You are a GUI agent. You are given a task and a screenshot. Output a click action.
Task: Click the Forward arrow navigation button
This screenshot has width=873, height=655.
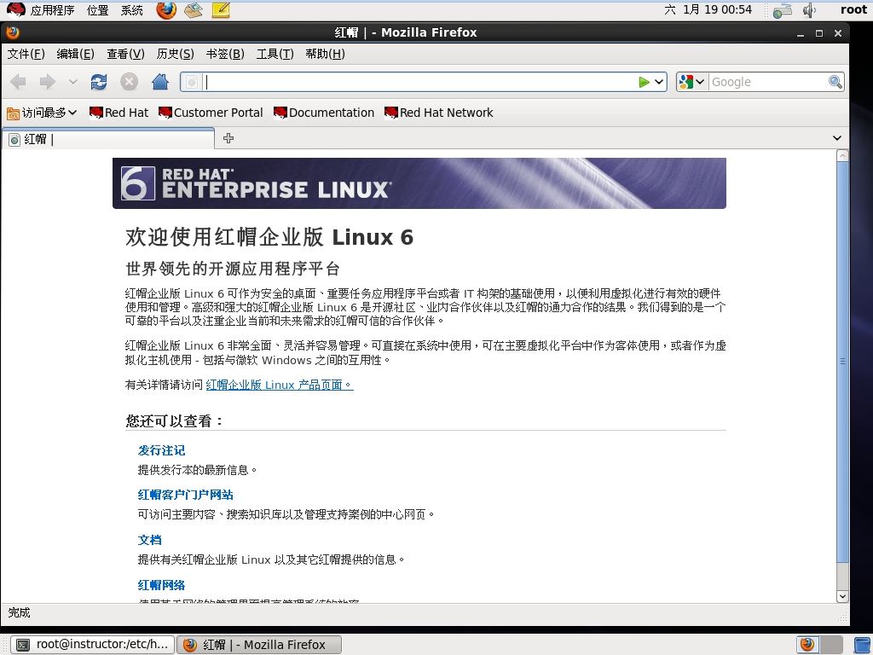[48, 82]
